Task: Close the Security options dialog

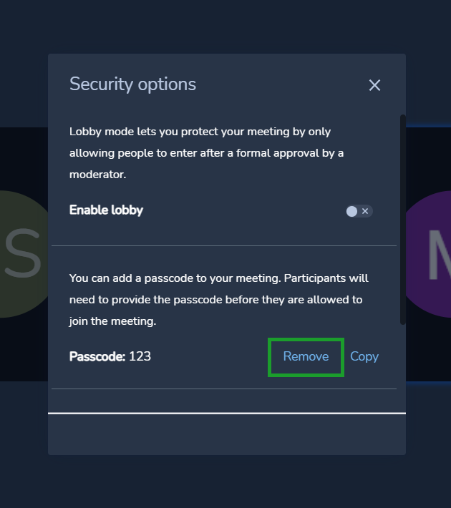Action: (374, 85)
